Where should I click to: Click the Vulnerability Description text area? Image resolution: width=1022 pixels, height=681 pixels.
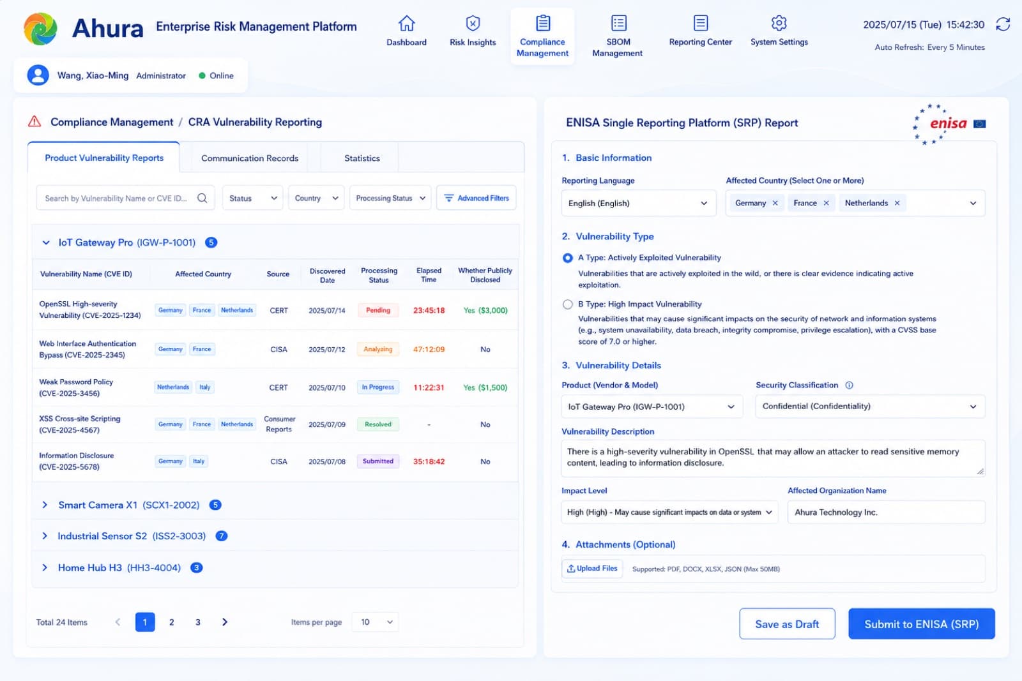pyautogui.click(x=773, y=458)
